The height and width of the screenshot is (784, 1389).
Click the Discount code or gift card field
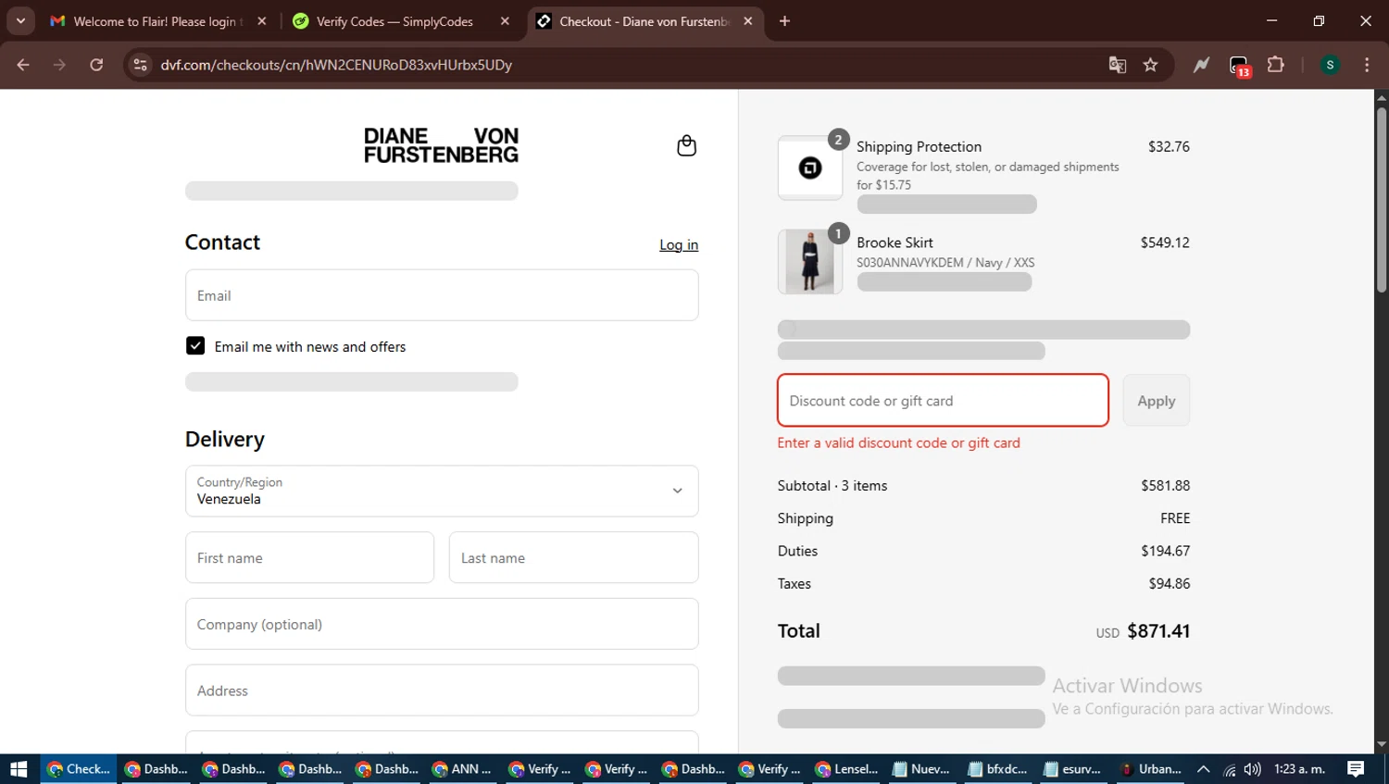[x=943, y=401]
